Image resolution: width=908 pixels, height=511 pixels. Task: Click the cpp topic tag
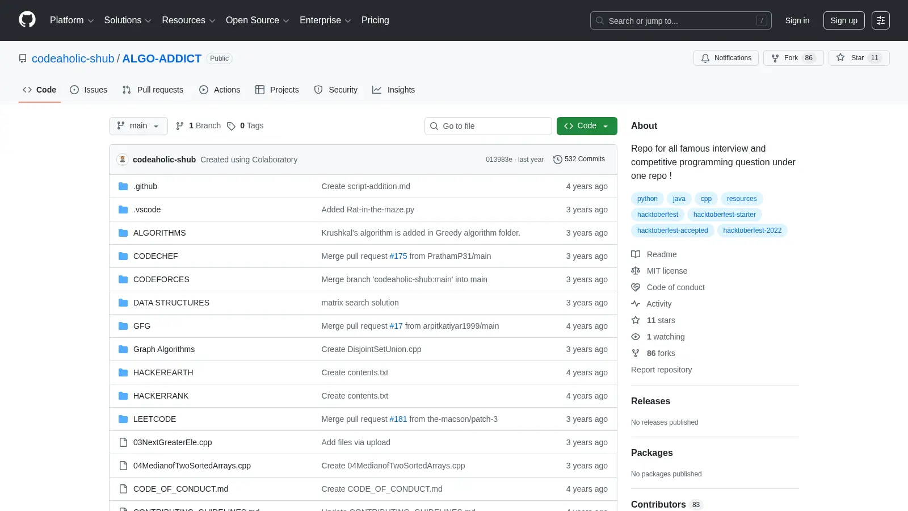[x=706, y=199]
